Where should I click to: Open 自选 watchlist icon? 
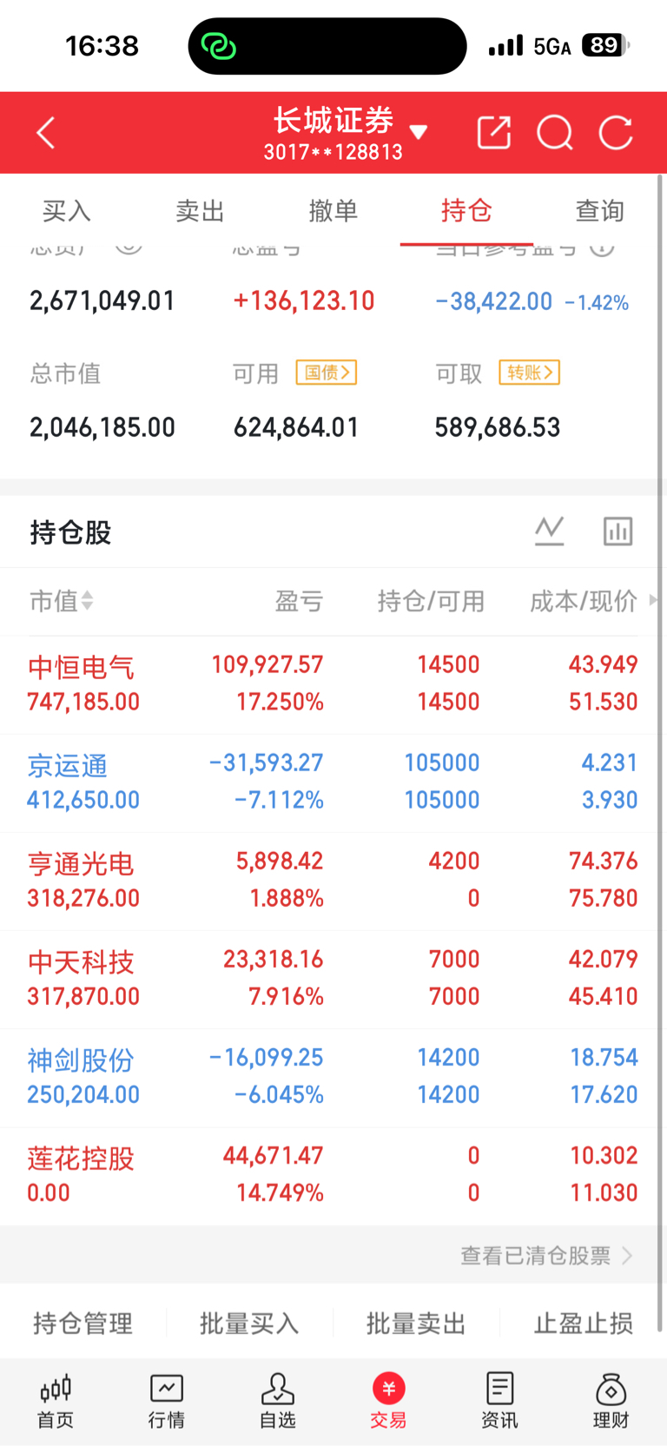click(x=278, y=1401)
